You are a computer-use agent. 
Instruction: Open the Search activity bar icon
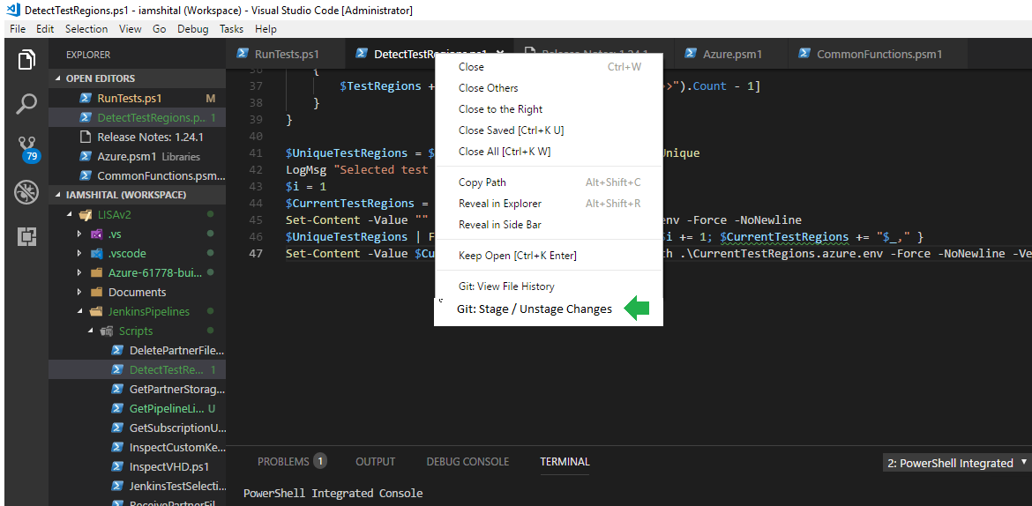coord(26,103)
